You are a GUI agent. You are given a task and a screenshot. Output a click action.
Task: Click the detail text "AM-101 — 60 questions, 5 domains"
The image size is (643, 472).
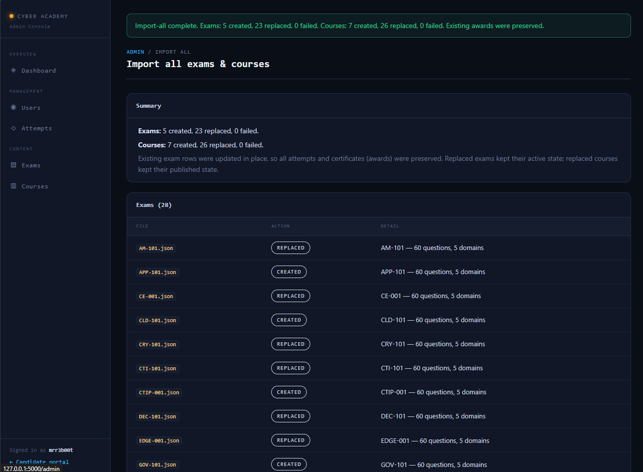point(432,248)
